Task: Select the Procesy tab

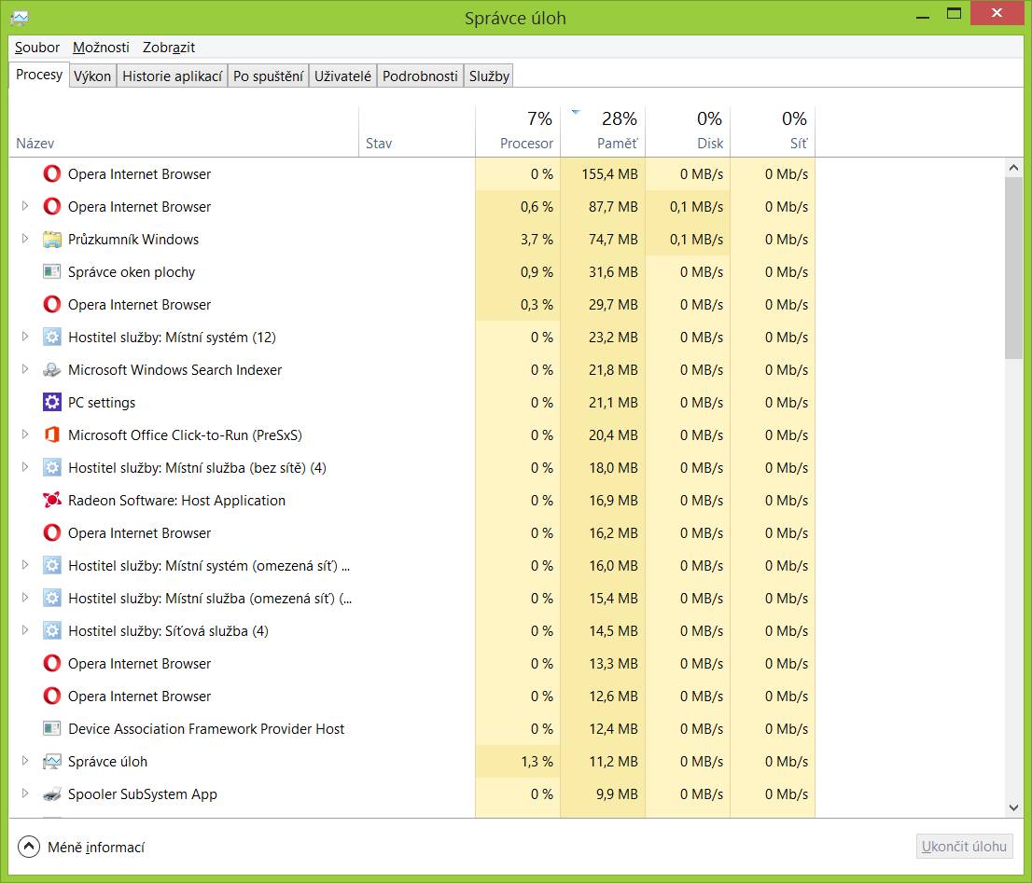Action: click(x=39, y=75)
